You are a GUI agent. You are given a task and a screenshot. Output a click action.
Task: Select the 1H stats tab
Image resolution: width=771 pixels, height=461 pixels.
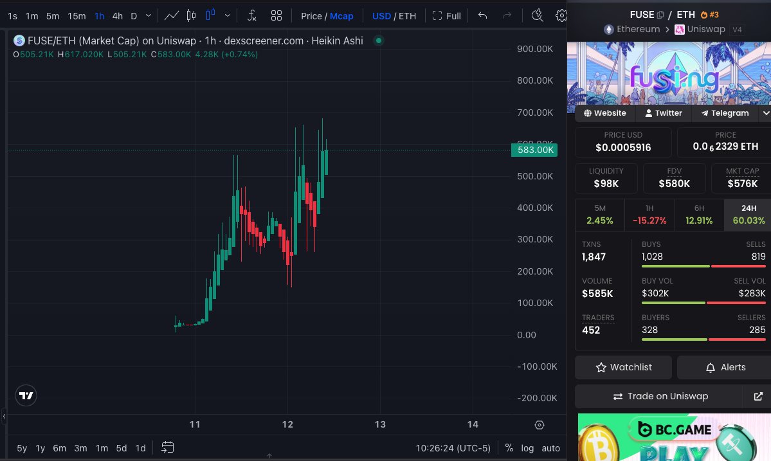[x=649, y=215]
